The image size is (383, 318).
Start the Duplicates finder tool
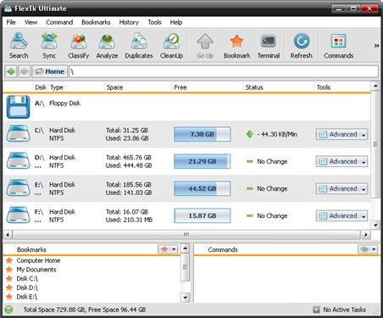tap(139, 45)
